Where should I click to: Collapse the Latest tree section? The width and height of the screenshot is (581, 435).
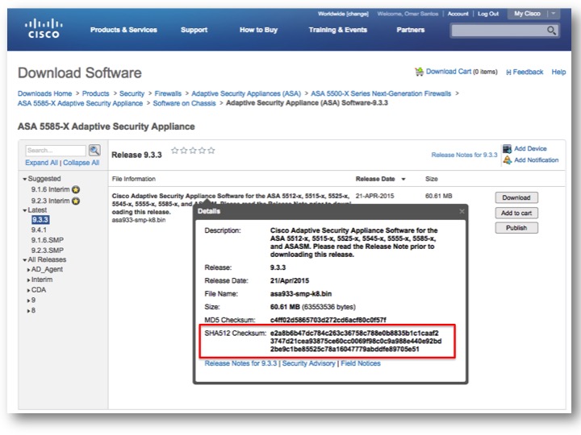point(25,210)
